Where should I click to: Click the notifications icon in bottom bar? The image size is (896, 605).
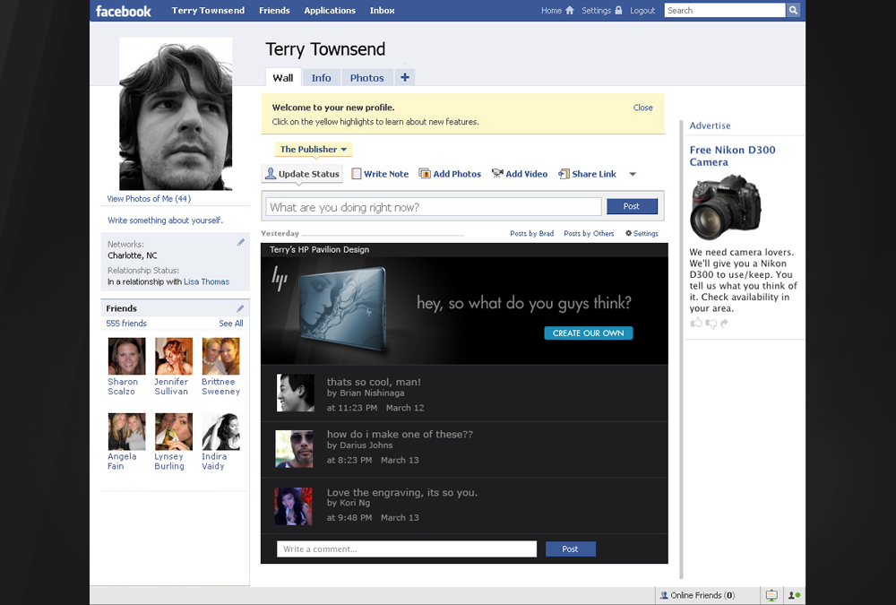coord(771,595)
